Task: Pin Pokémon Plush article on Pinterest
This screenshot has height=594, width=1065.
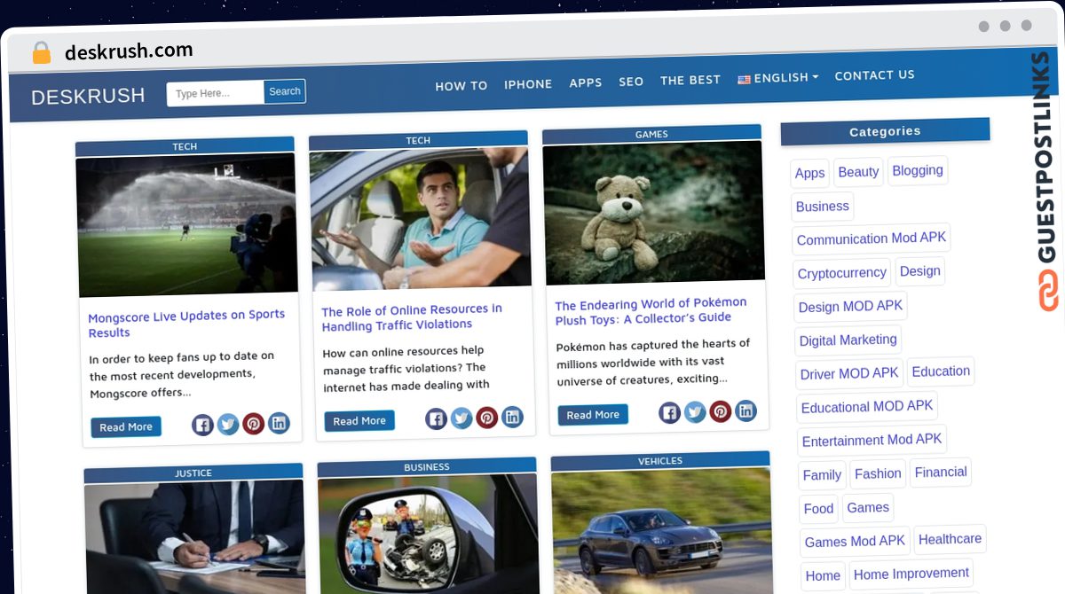Action: point(721,410)
